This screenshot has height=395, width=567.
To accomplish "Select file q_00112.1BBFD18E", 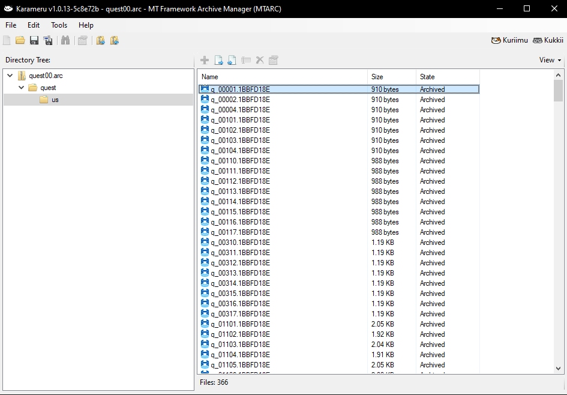I will pyautogui.click(x=339, y=181).
